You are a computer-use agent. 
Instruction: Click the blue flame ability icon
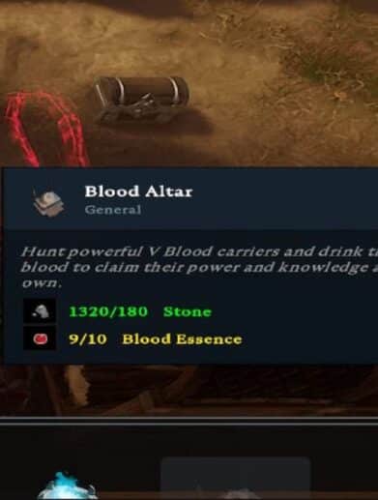[66, 486]
